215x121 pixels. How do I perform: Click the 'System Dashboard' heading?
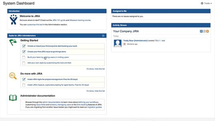point(19,3)
